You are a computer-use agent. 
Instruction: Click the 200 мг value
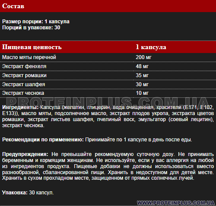click(143, 57)
